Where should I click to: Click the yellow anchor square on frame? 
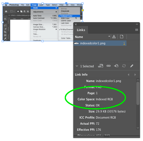point(83,10)
